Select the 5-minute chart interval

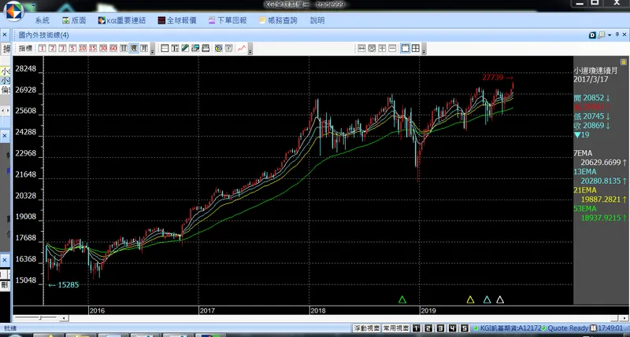click(72, 49)
